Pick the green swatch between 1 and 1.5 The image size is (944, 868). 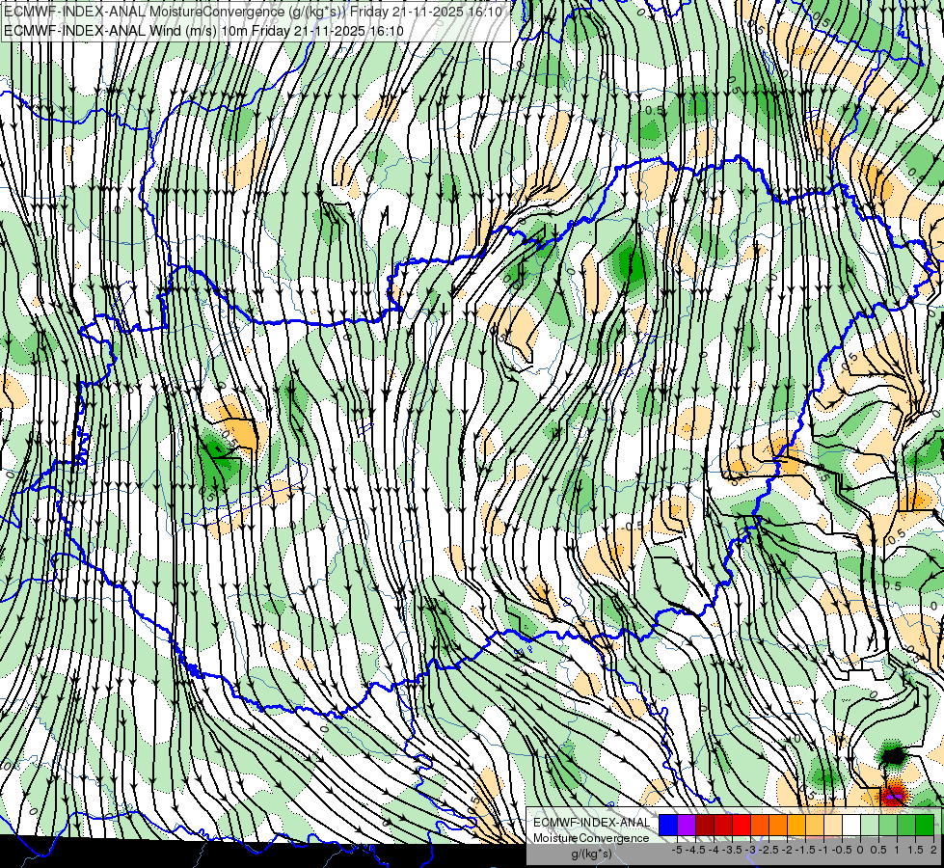(906, 825)
